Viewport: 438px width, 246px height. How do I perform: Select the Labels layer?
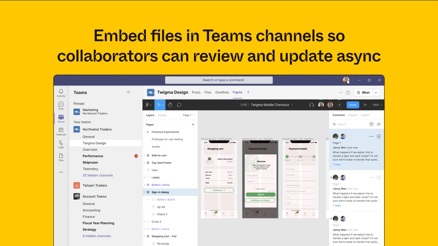(156, 177)
